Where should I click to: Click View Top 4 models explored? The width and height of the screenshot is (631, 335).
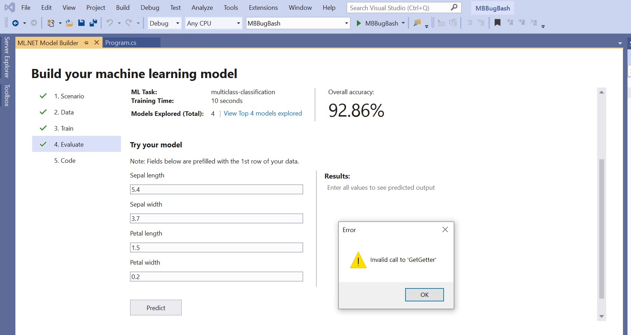pyautogui.click(x=263, y=113)
